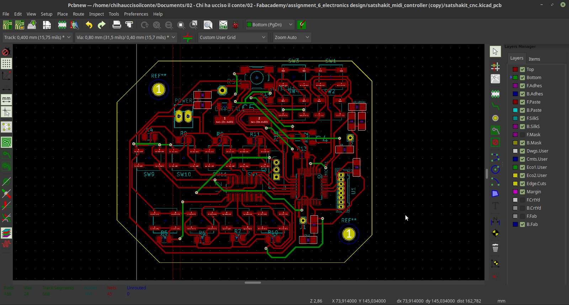Switch units to millimeters button
569x305 pixels.
6,100
